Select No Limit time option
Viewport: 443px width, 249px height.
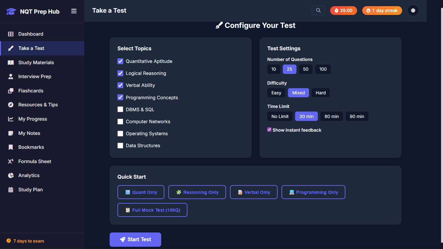(280, 116)
